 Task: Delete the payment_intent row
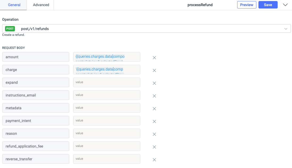(x=154, y=121)
